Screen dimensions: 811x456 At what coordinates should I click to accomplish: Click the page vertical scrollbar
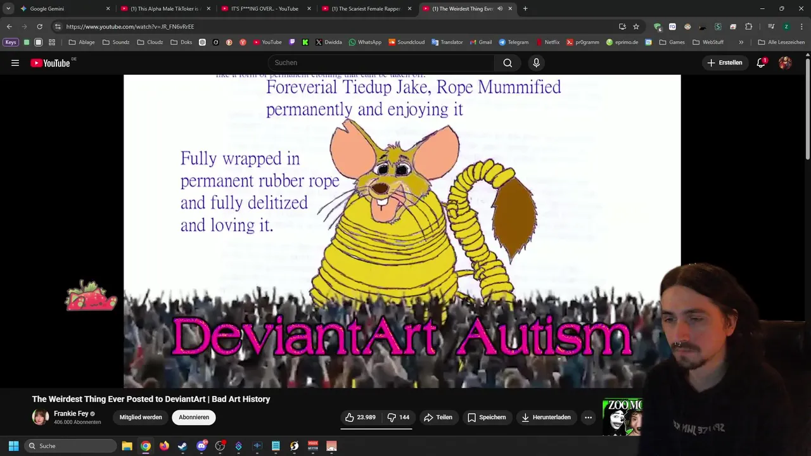click(807, 108)
